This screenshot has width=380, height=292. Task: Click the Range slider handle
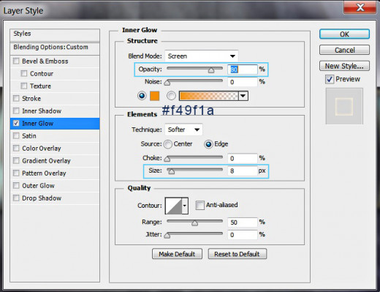pos(194,223)
